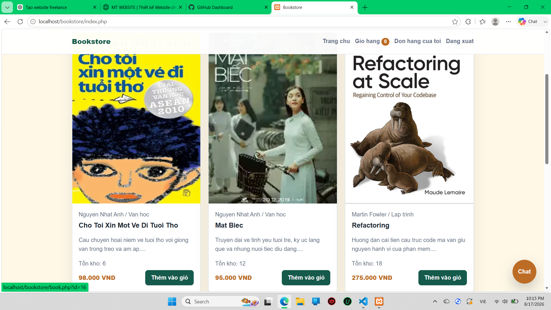Open browser settings ellipsis menu
The image size is (551, 310).
pyautogui.click(x=508, y=22)
